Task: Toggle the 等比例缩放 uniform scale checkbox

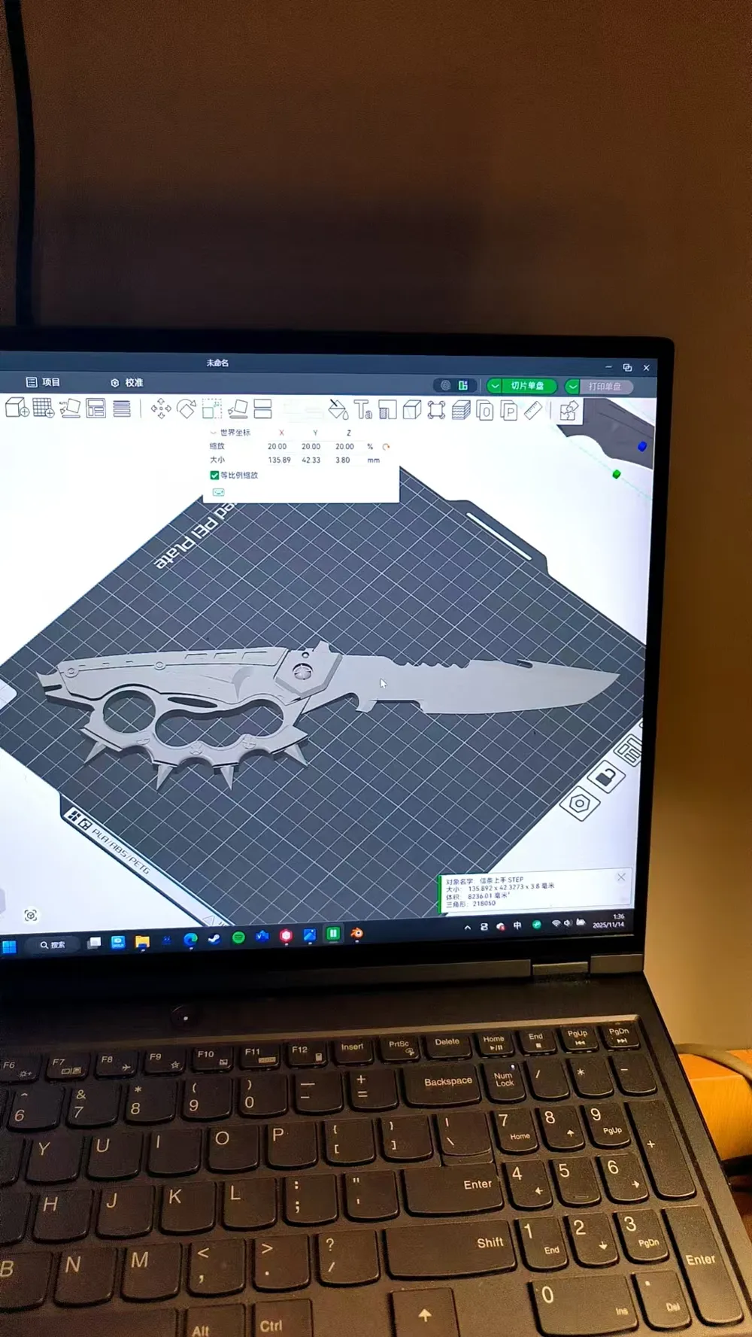Action: (x=214, y=475)
